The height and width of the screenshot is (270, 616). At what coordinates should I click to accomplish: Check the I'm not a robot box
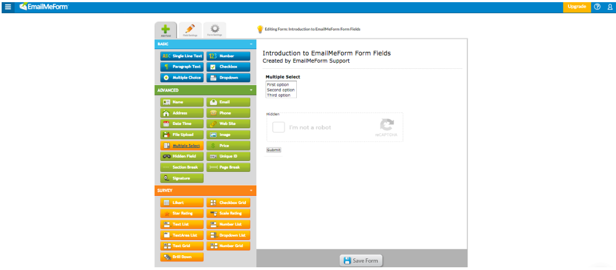click(x=279, y=127)
